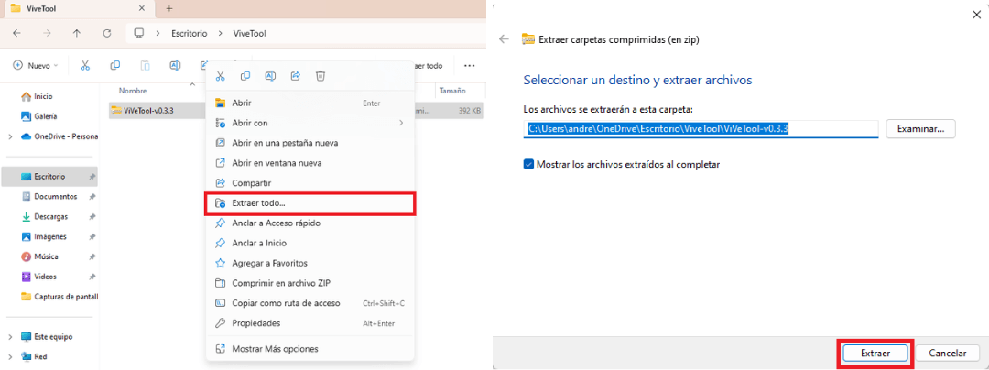Click the destination folder path field
This screenshot has height=370, width=989.
[701, 128]
